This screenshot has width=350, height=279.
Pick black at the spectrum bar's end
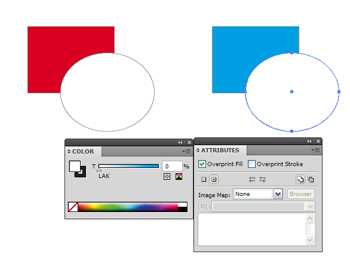(183, 209)
